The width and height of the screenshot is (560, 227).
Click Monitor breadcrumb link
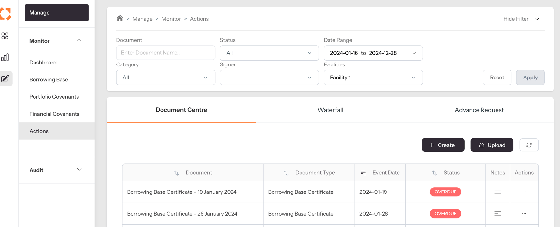coord(171,19)
